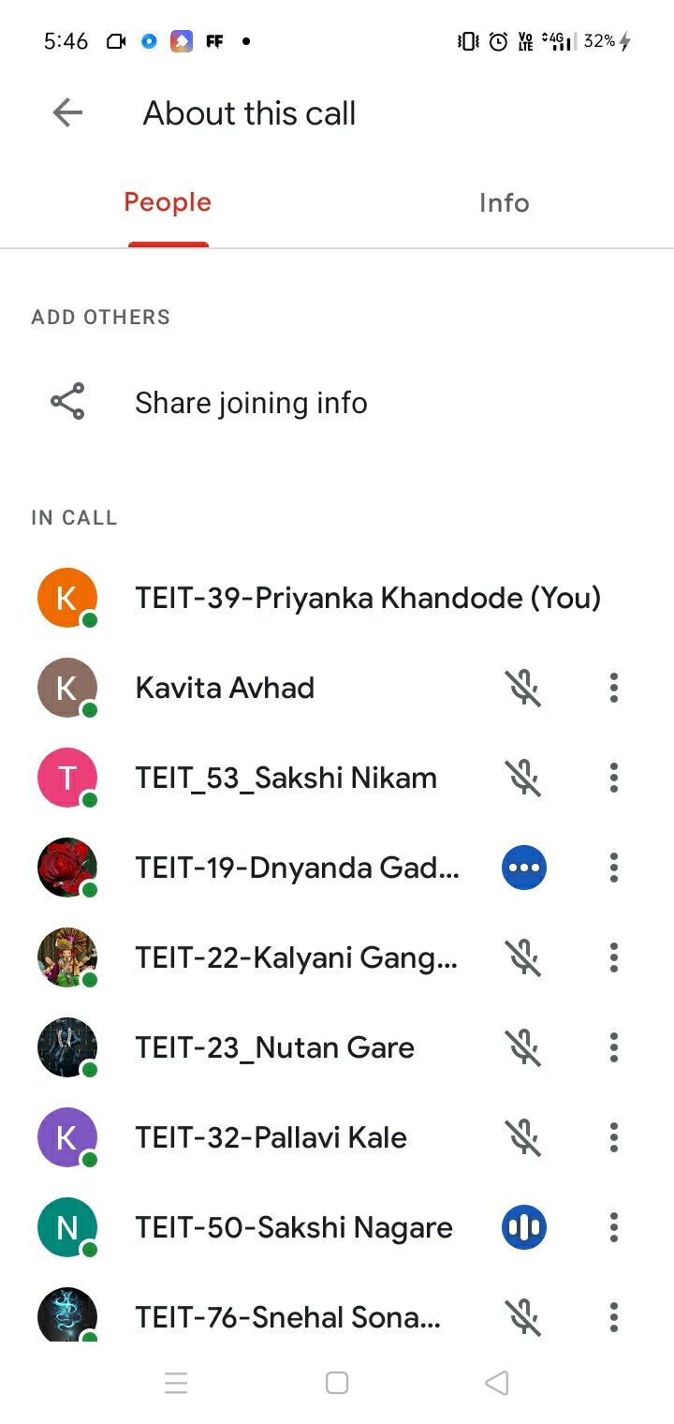Tap Android home navigation button
The image size is (674, 1424).
(x=337, y=1383)
